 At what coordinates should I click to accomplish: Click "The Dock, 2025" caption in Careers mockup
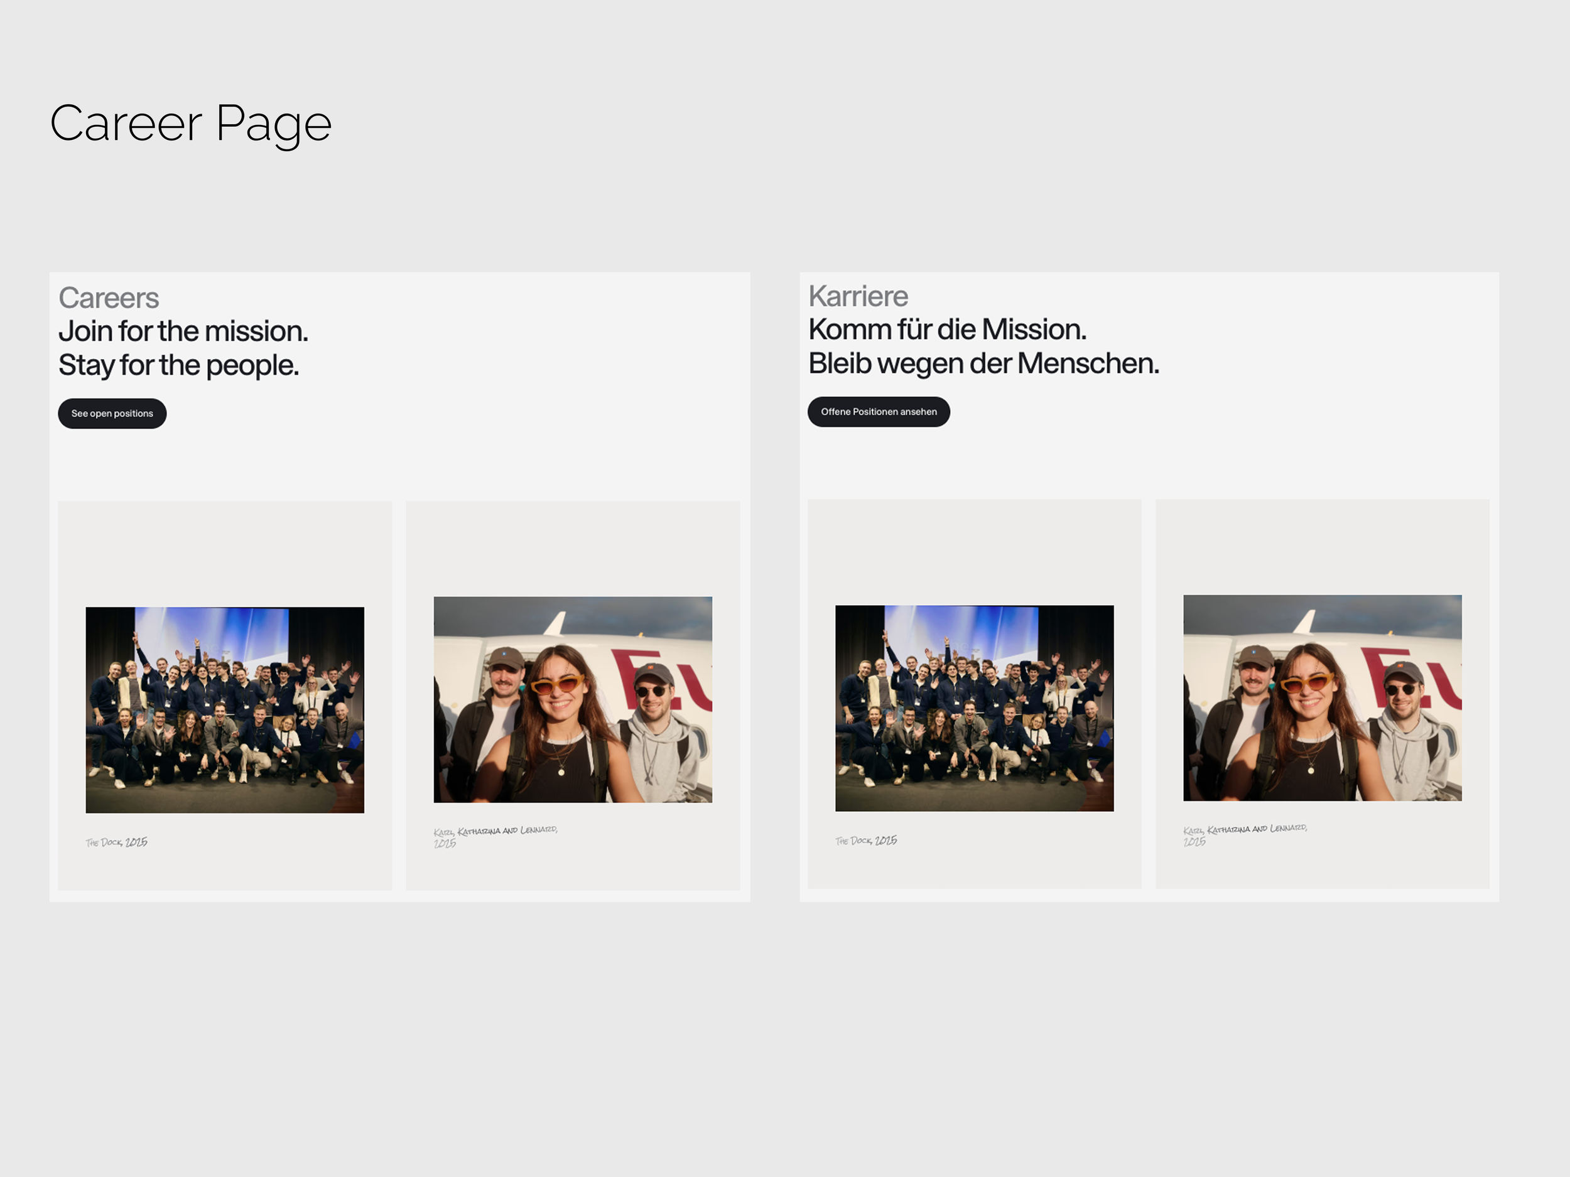pos(116,842)
